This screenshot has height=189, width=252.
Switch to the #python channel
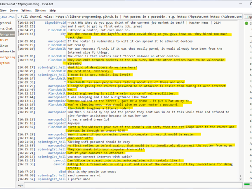point(5,63)
